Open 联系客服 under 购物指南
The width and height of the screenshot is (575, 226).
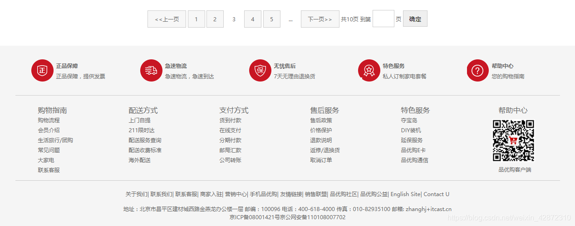(x=49, y=170)
